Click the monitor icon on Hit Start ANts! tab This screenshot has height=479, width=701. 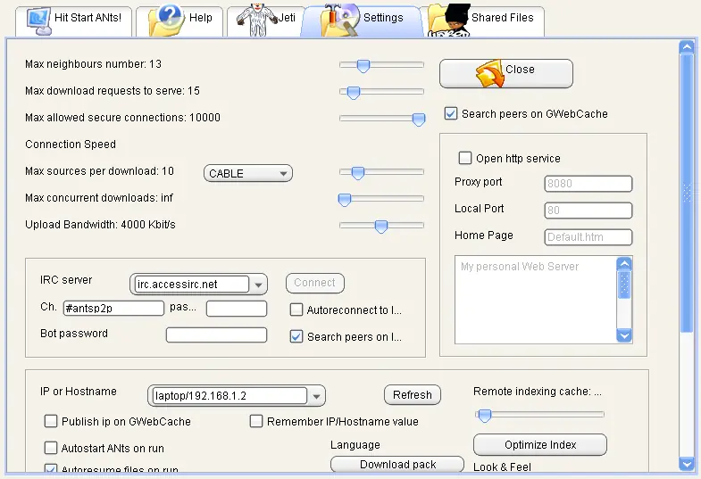(x=38, y=21)
